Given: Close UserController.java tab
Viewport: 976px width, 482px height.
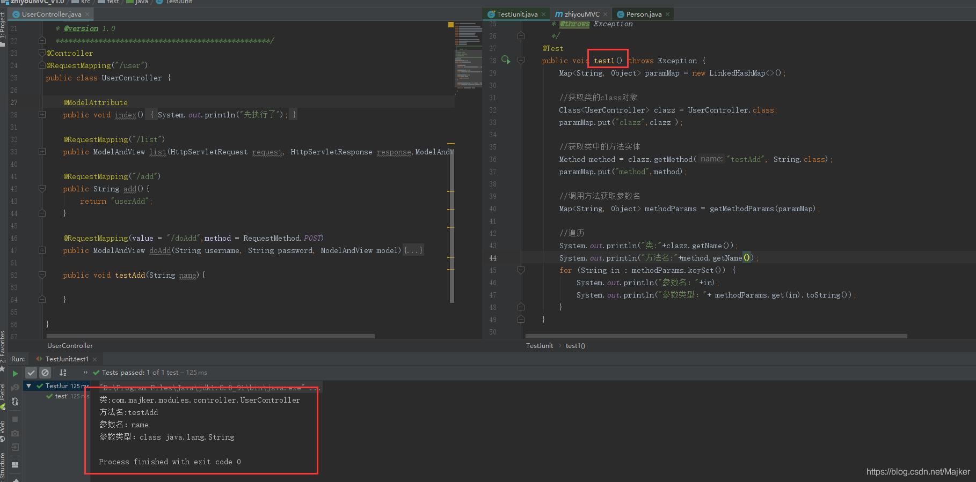Looking at the screenshot, I should 87,14.
